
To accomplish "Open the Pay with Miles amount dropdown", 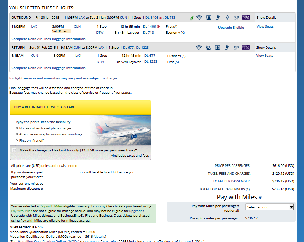I will (269, 207).
